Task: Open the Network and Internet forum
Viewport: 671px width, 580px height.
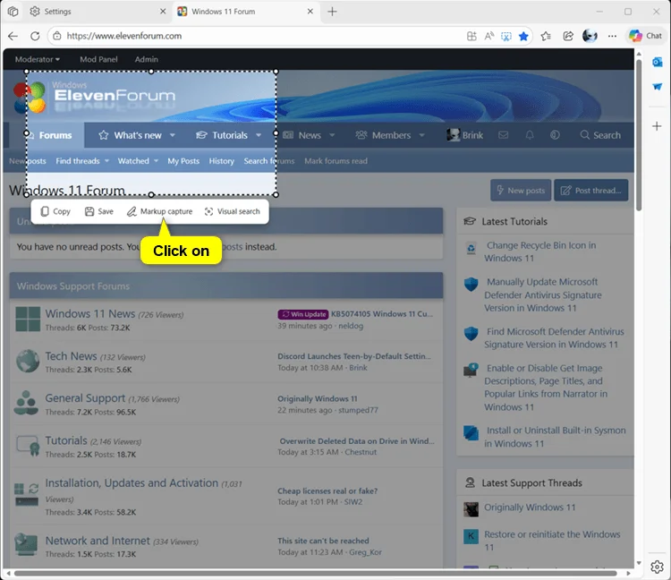Action: click(98, 541)
